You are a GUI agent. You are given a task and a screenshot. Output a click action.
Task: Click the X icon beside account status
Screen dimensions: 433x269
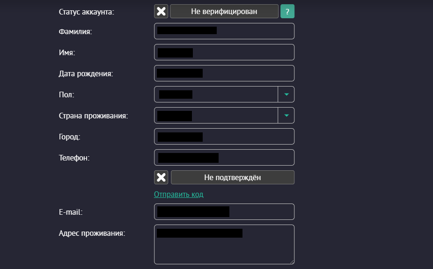coord(161,12)
